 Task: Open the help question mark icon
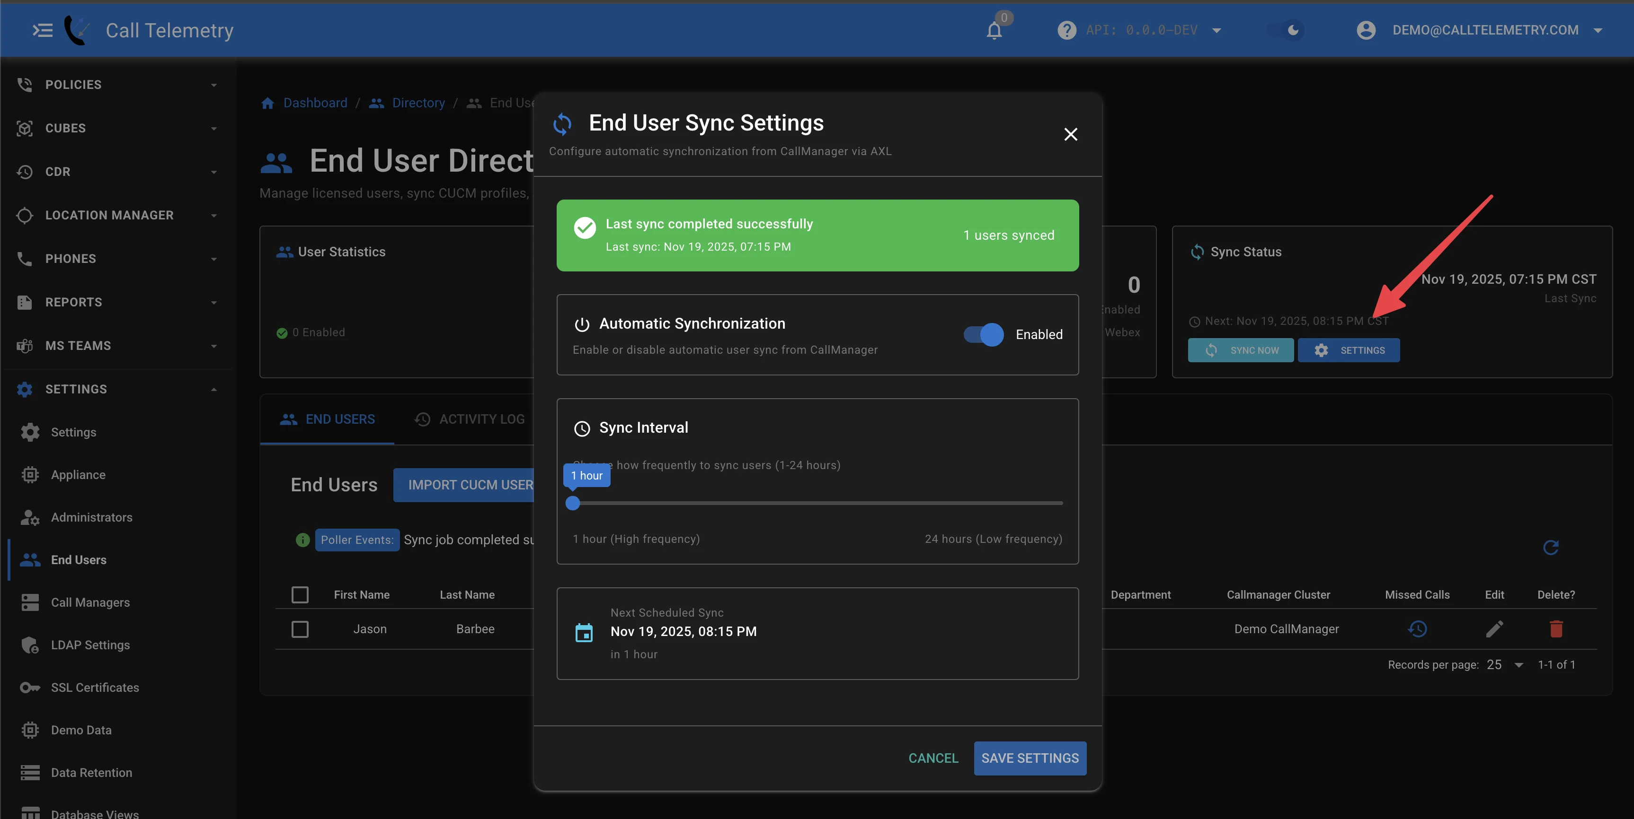pyautogui.click(x=1066, y=30)
